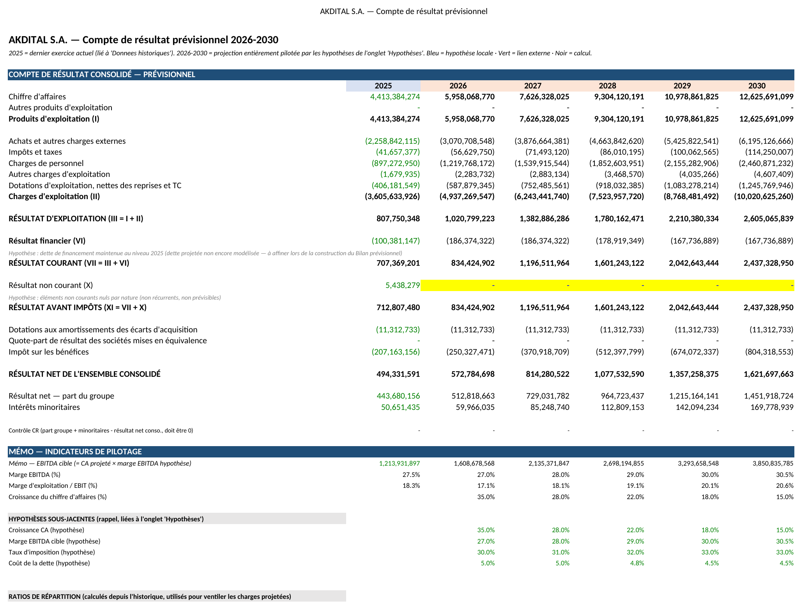The height and width of the screenshot is (609, 808).
Task: Click the 'RATIOS DE RÉPARTITION' subsection header
Action: coord(177,596)
